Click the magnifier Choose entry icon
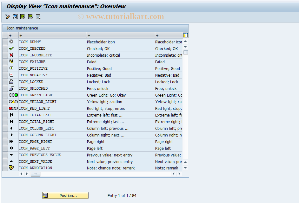299x203 pixels. [15, 16]
